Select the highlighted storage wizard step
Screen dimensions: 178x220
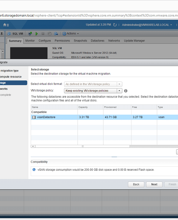(x=13, y=83)
